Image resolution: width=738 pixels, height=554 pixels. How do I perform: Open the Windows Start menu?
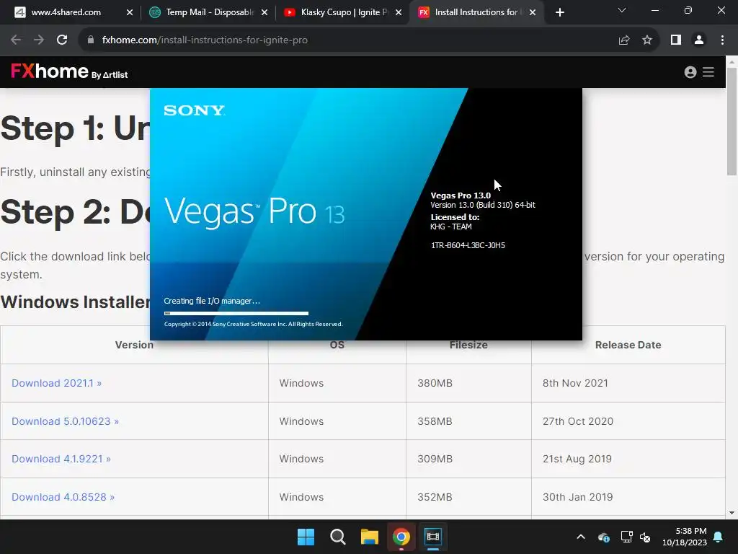[x=306, y=537]
